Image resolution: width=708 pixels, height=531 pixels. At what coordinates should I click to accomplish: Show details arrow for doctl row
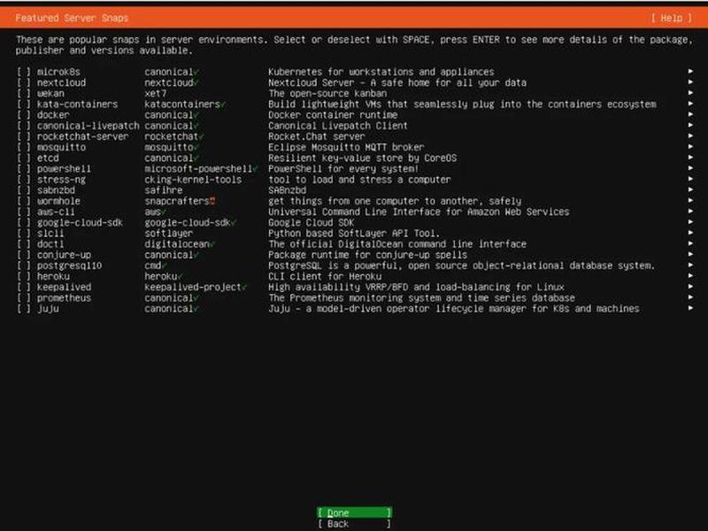[x=690, y=243]
